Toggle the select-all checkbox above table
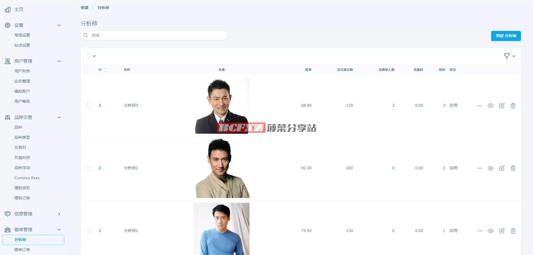533x255 pixels. (88, 56)
